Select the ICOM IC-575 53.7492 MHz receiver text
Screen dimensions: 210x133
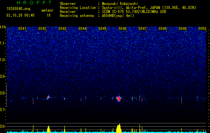point(134,12)
